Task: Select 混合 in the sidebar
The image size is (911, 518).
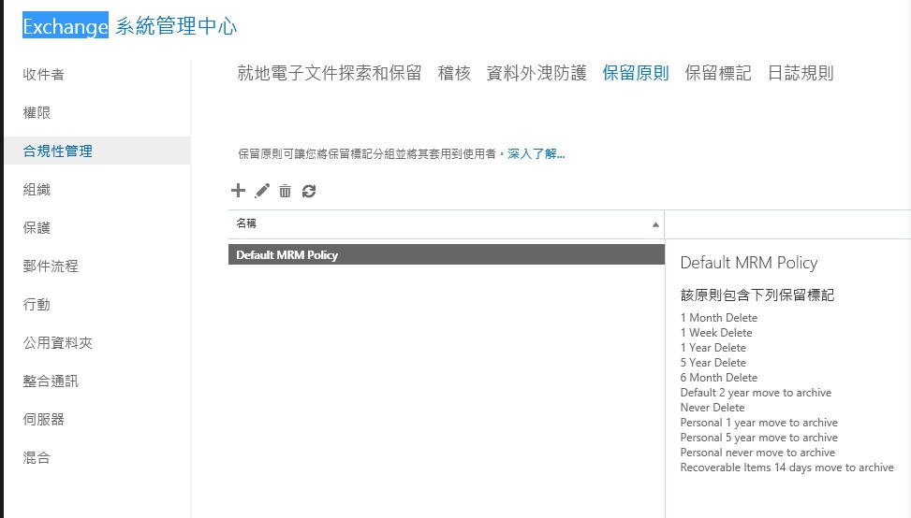Action: pos(37,457)
